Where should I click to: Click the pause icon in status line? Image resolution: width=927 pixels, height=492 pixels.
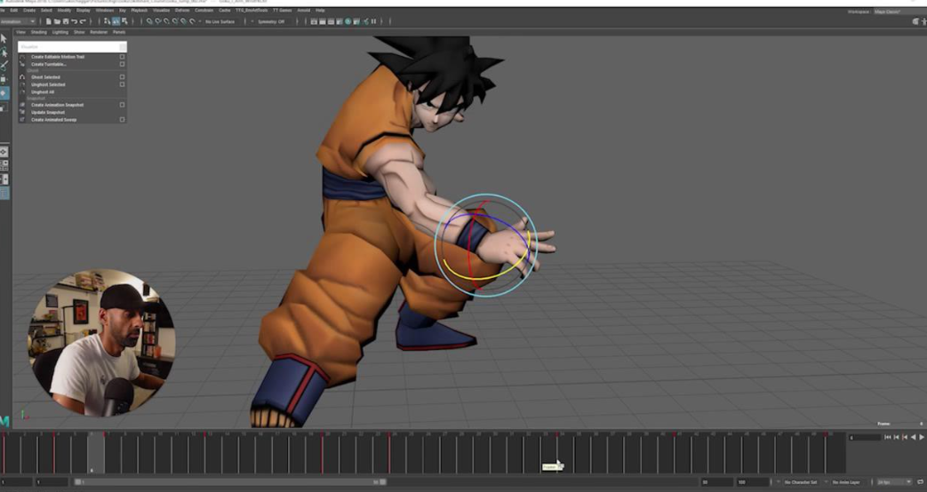pyautogui.click(x=373, y=21)
